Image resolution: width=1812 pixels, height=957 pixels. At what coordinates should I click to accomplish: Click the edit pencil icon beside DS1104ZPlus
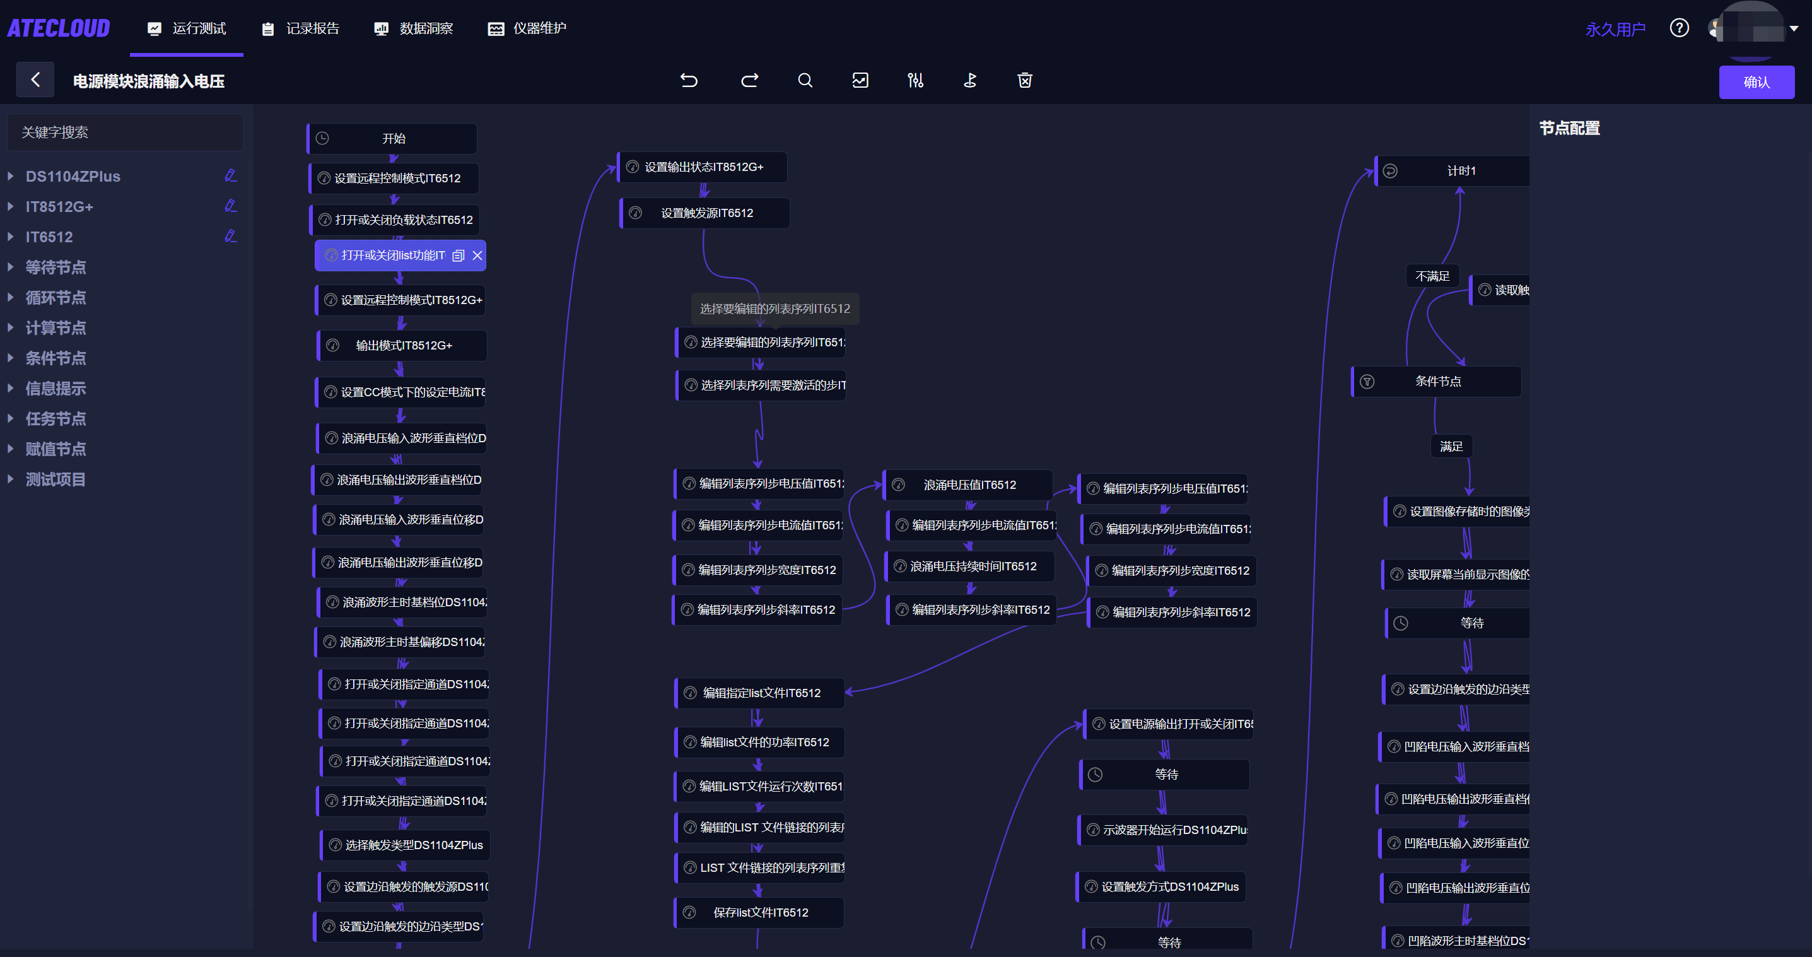pyautogui.click(x=230, y=175)
